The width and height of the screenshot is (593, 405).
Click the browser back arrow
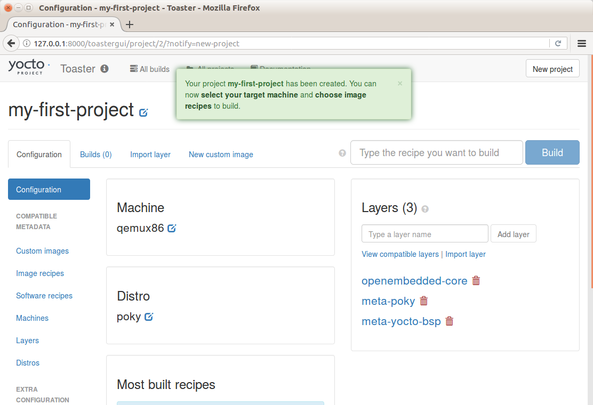[x=11, y=44]
